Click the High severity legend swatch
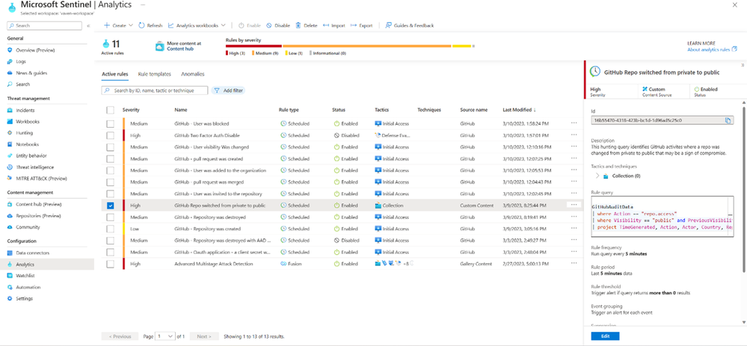Screen dimensions: 747x346 point(227,53)
